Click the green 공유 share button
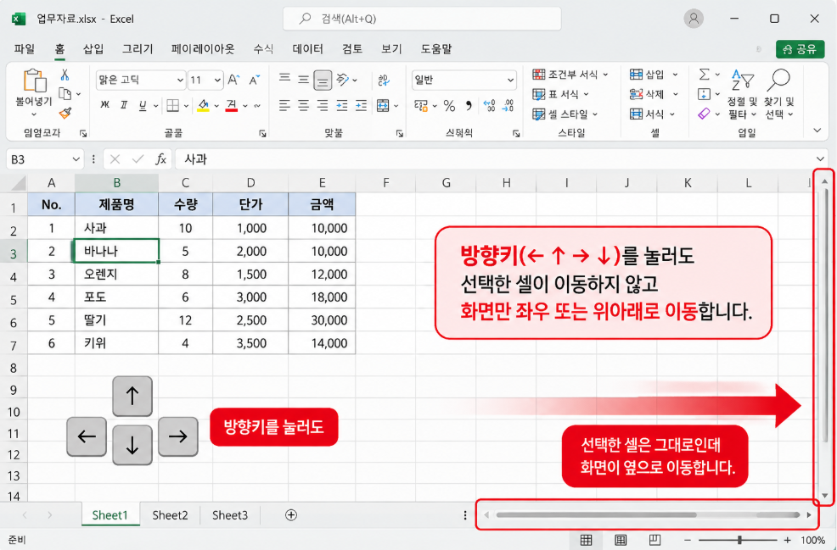Image resolution: width=837 pixels, height=550 pixels. tap(800, 49)
